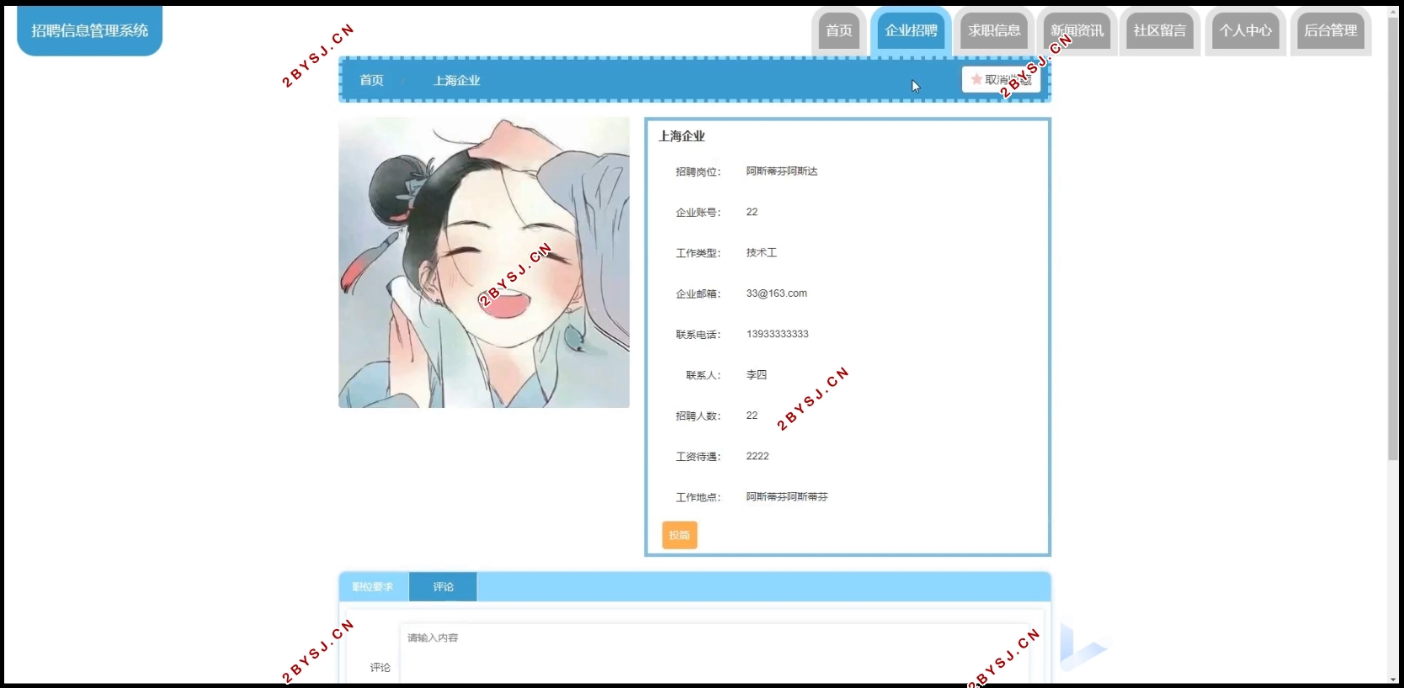Click the job type value 技术工
This screenshot has height=688, width=1404.
point(761,252)
